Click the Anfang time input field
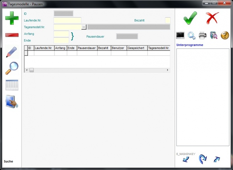This screenshot has width=233, height=170. (61, 34)
